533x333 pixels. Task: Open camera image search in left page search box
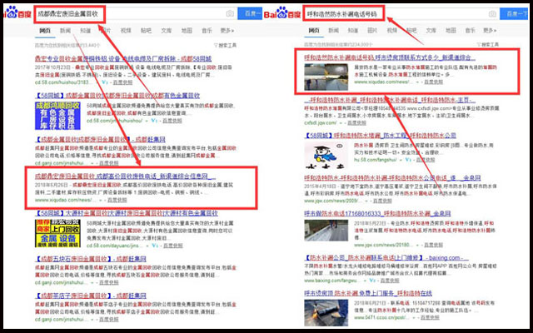pos(230,13)
